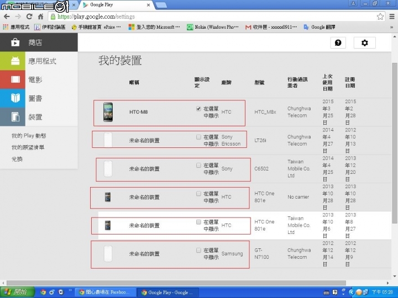Click model text HTC_M8x

[265, 111]
